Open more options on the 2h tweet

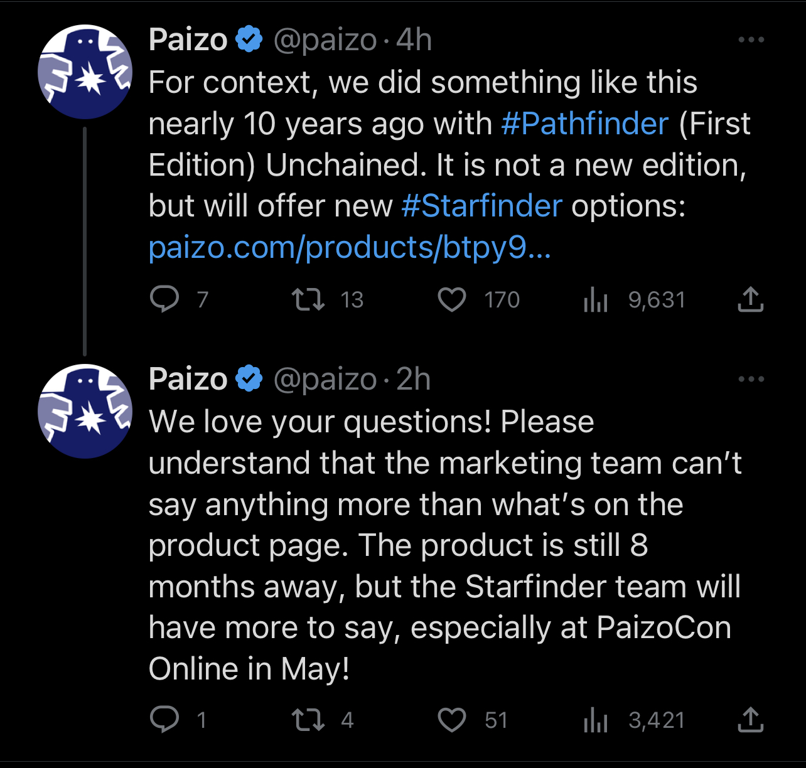click(751, 379)
